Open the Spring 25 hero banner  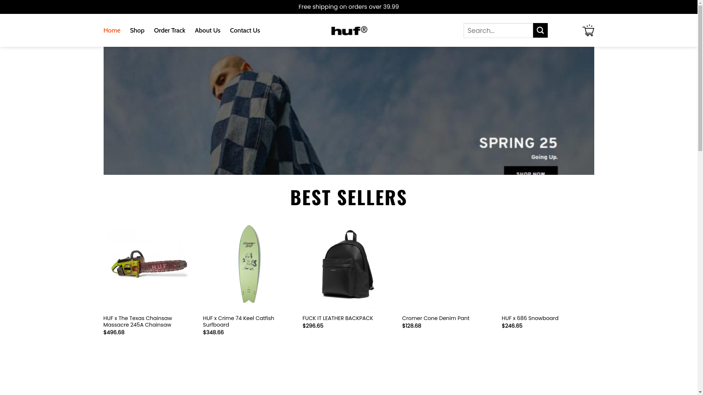[x=349, y=111]
